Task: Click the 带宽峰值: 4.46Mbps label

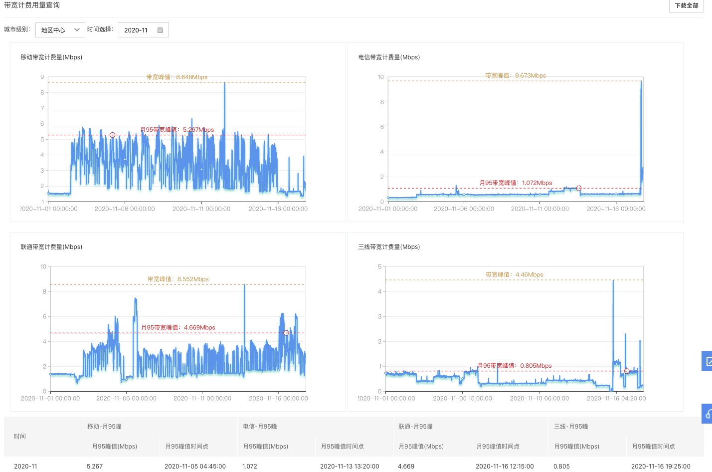Action: (x=515, y=274)
